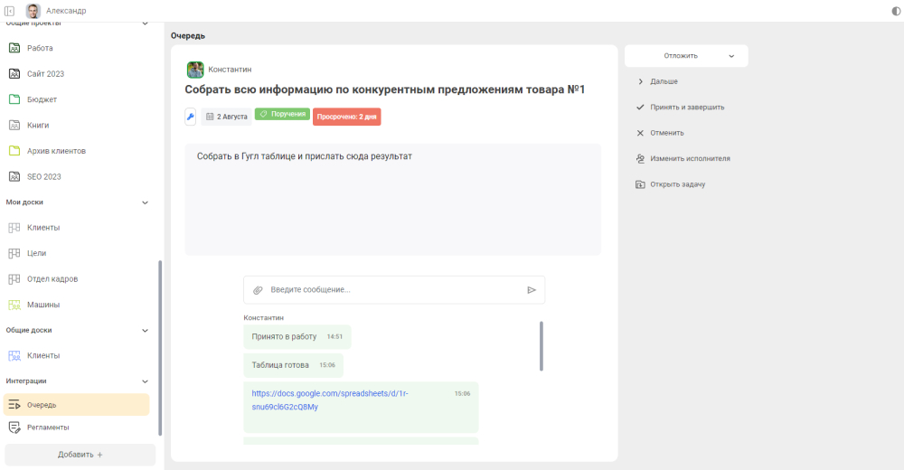Click the paperclip attachment icon
Viewport: 904px width, 470px height.
(258, 290)
